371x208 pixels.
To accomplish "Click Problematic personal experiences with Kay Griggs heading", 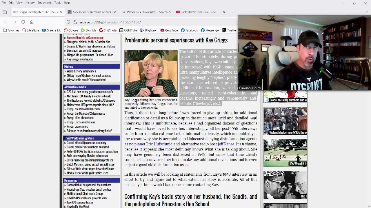I will (x=176, y=40).
